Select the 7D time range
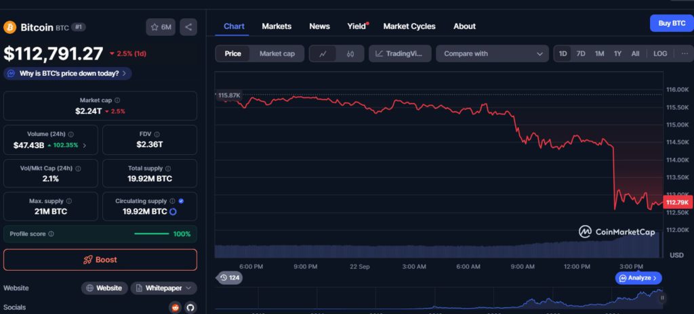694x314 pixels. click(x=581, y=53)
